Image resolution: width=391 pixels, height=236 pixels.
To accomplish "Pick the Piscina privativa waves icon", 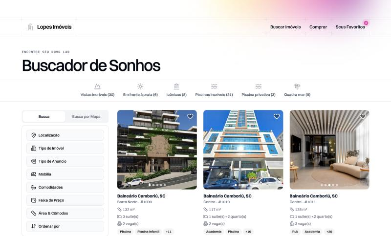I will coord(259,86).
